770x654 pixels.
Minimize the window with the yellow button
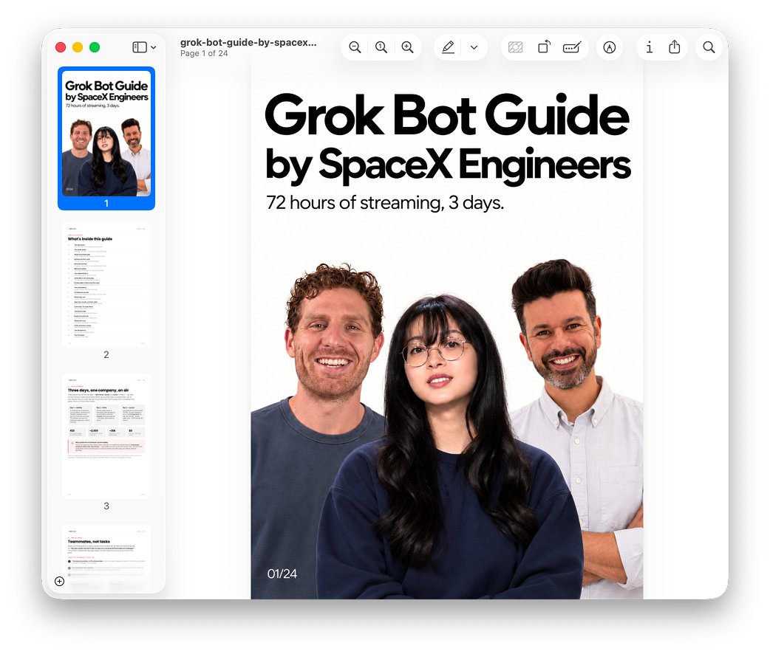(78, 47)
